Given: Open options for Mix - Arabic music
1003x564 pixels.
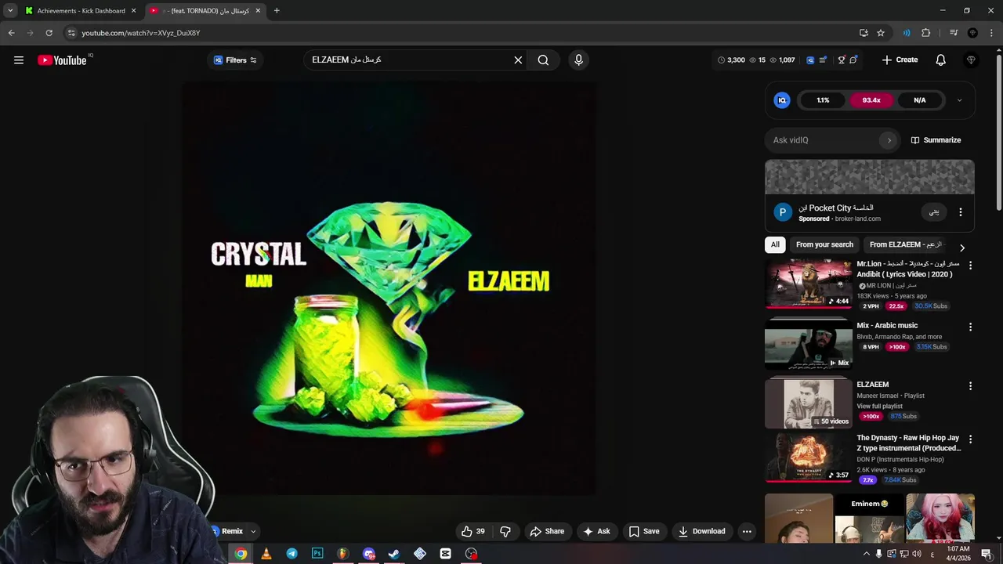Looking at the screenshot, I should click(970, 327).
